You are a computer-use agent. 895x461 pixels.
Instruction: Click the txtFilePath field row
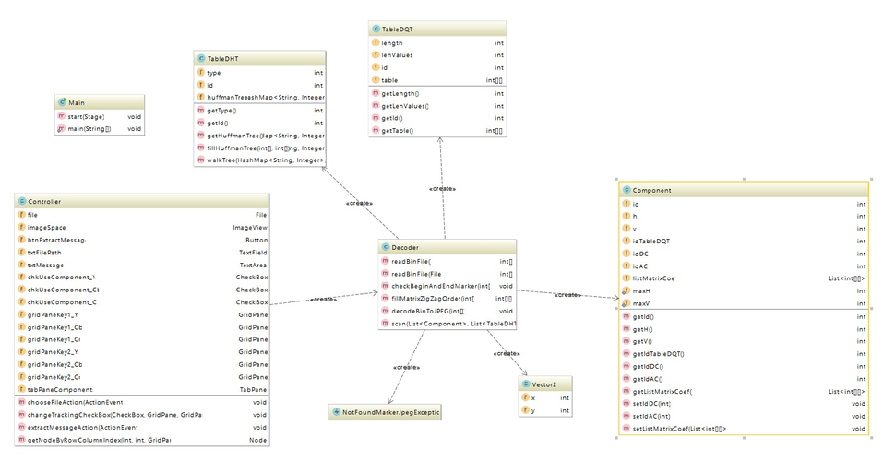click(142, 253)
